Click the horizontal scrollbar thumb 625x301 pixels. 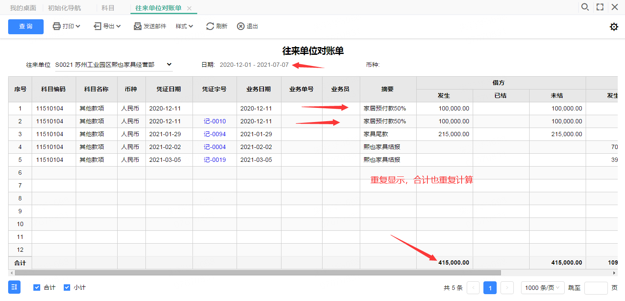pyautogui.click(x=258, y=273)
